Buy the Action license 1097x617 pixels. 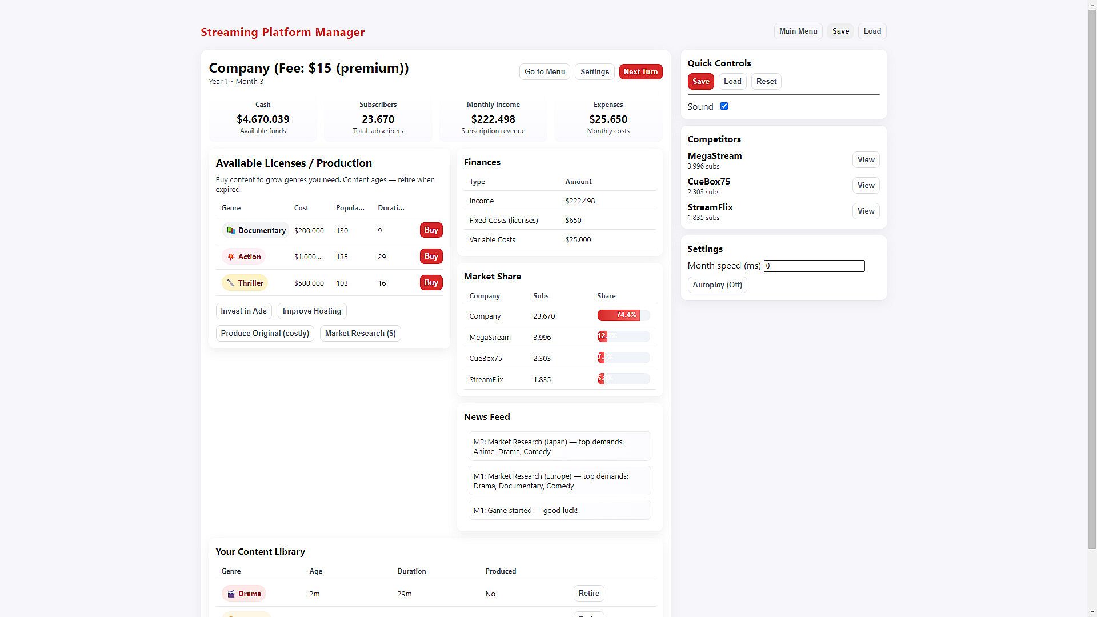[431, 257]
